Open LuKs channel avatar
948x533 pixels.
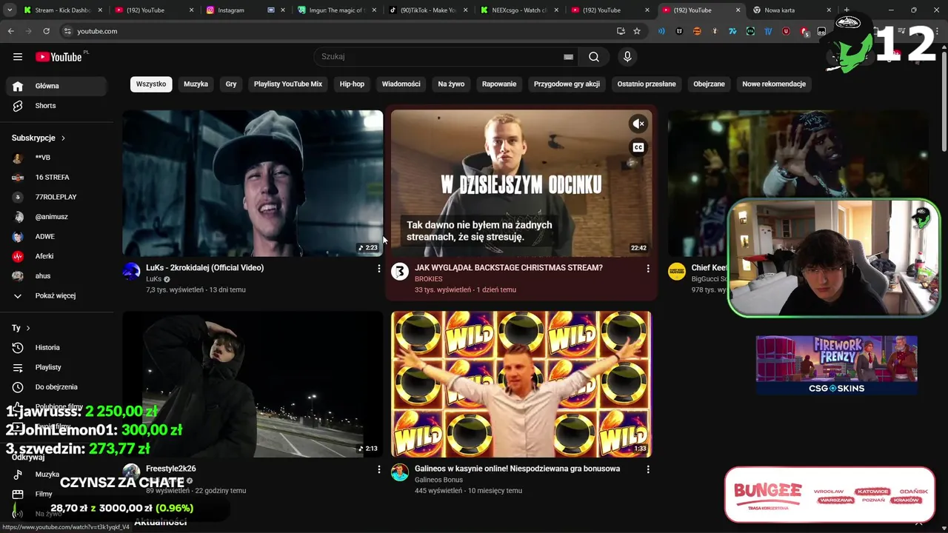[131, 271]
